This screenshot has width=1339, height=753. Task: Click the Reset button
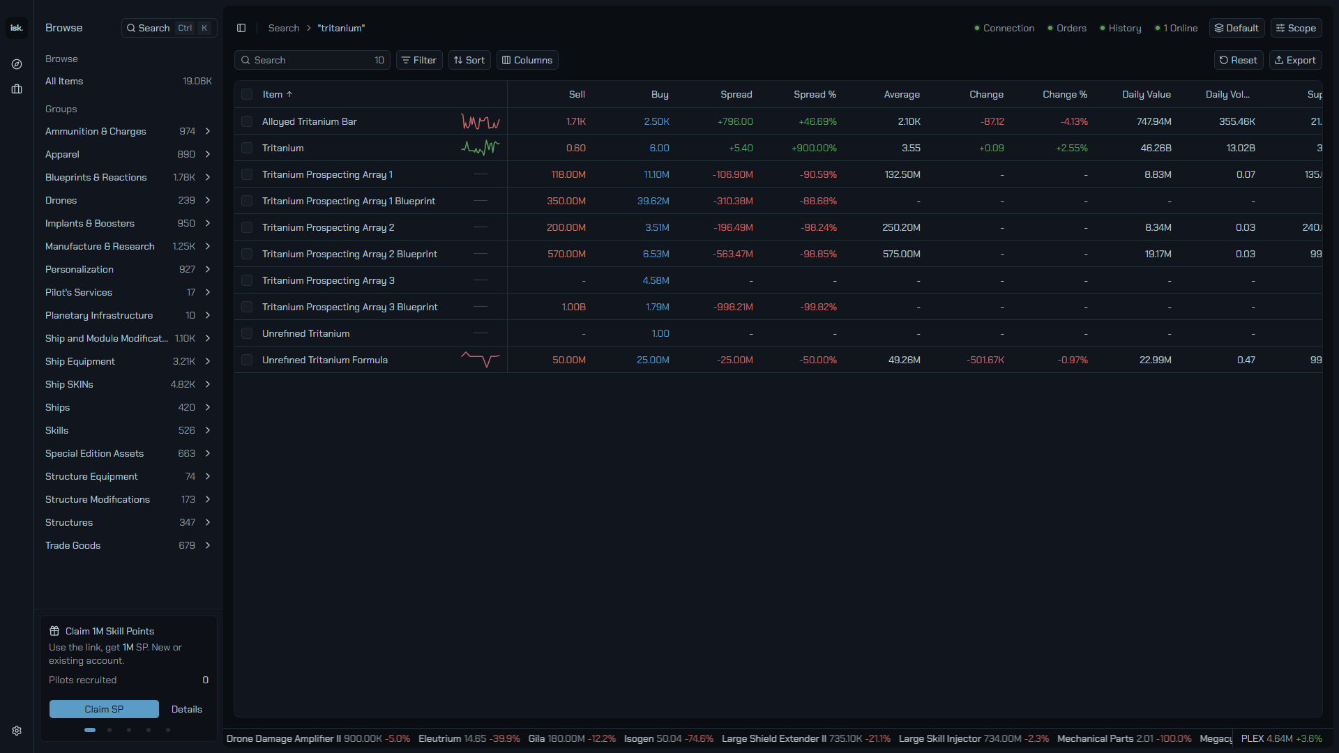point(1239,60)
